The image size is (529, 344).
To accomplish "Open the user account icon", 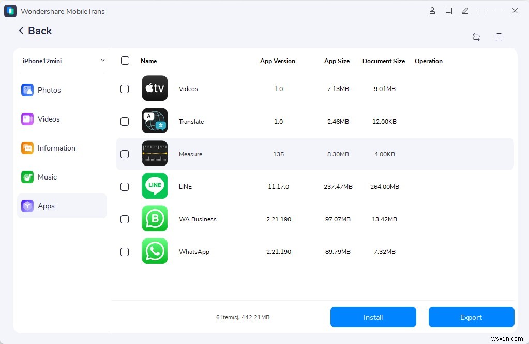I will [432, 10].
